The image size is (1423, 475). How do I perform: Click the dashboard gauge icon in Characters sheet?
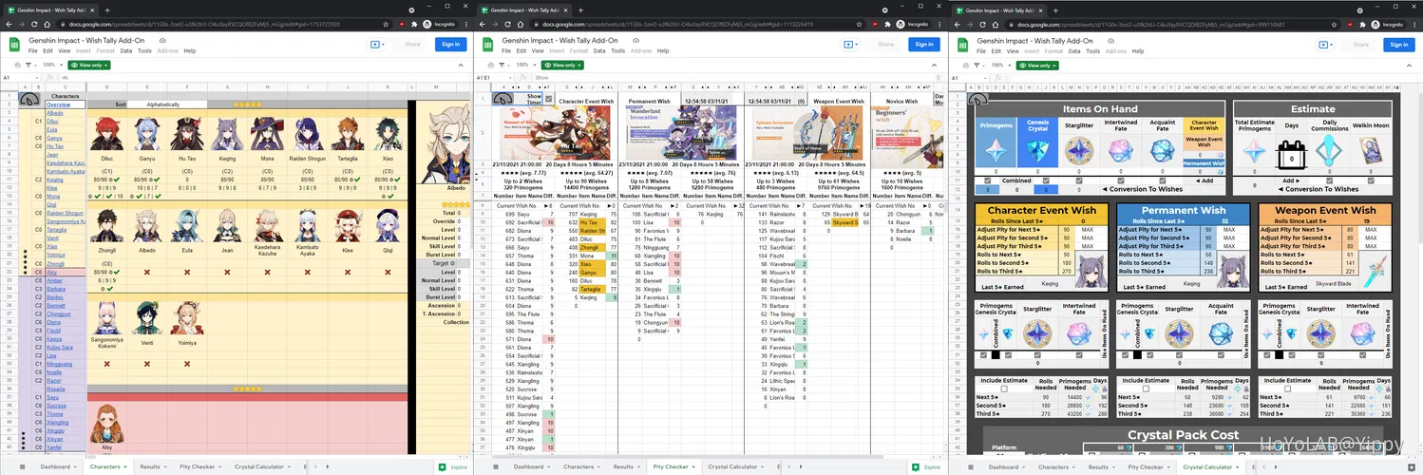(28, 97)
